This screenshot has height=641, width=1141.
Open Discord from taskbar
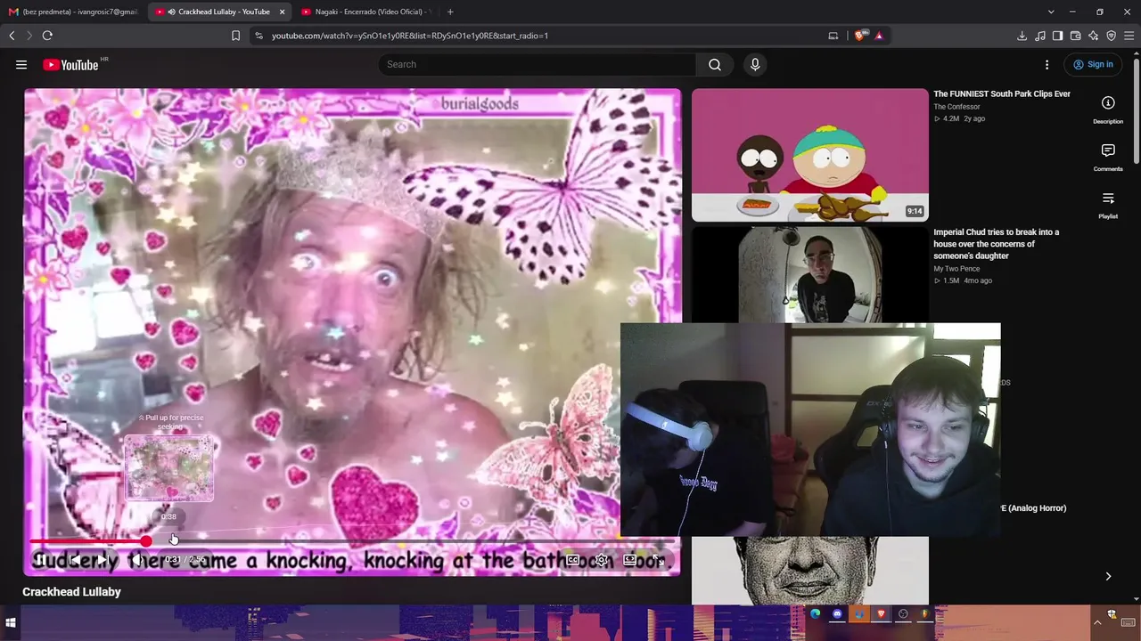coord(837,613)
